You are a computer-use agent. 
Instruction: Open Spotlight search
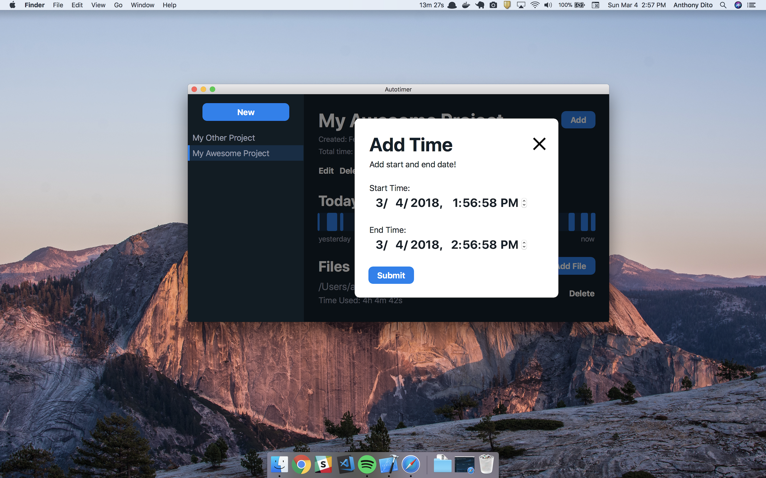pyautogui.click(x=723, y=5)
